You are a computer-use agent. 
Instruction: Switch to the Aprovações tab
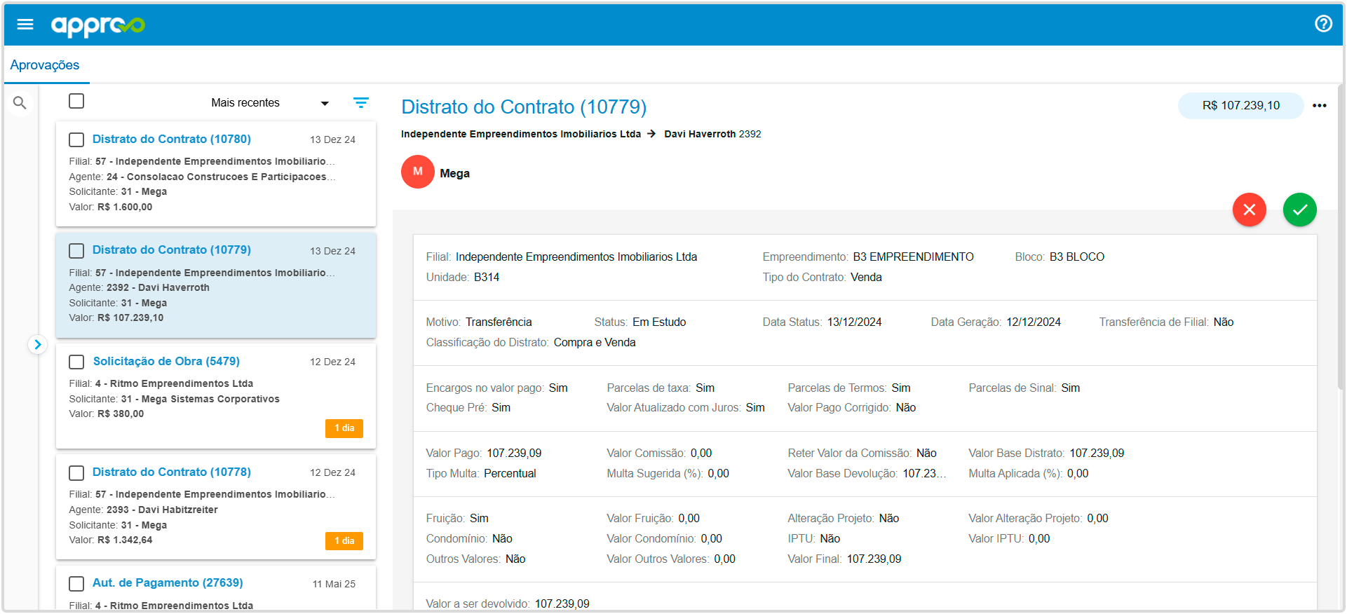pyautogui.click(x=45, y=65)
